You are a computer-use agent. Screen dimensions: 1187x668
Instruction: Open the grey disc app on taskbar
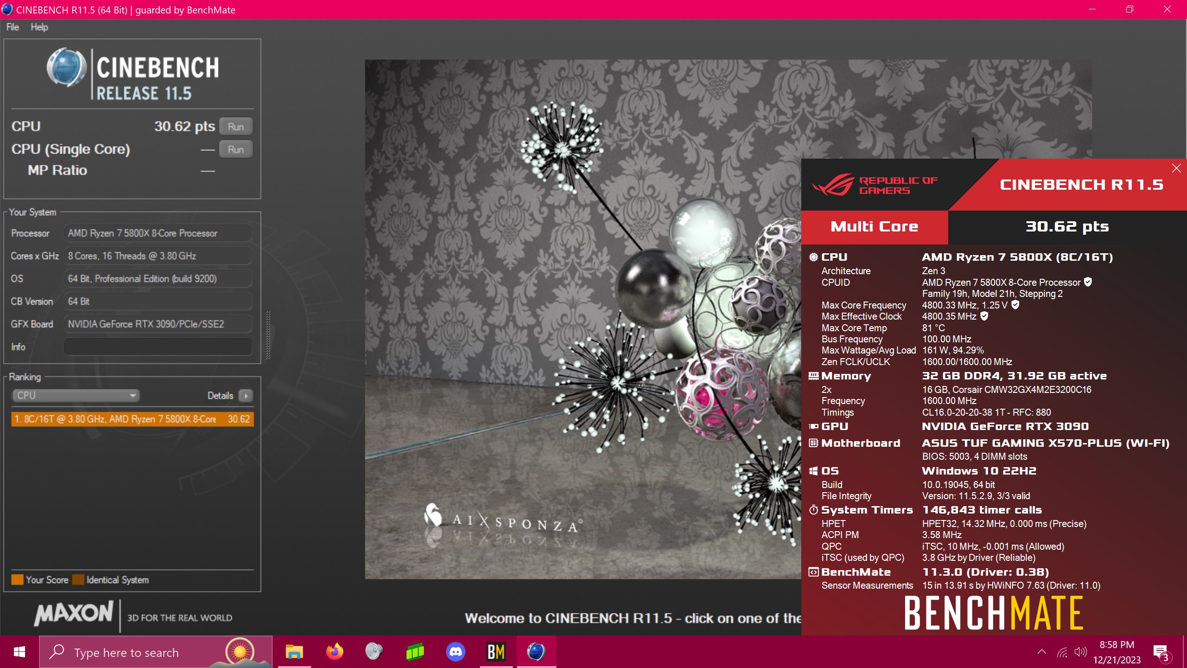374,652
